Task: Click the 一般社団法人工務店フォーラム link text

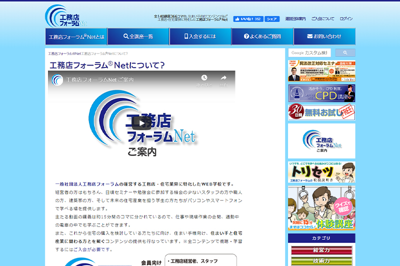Action: point(87,184)
